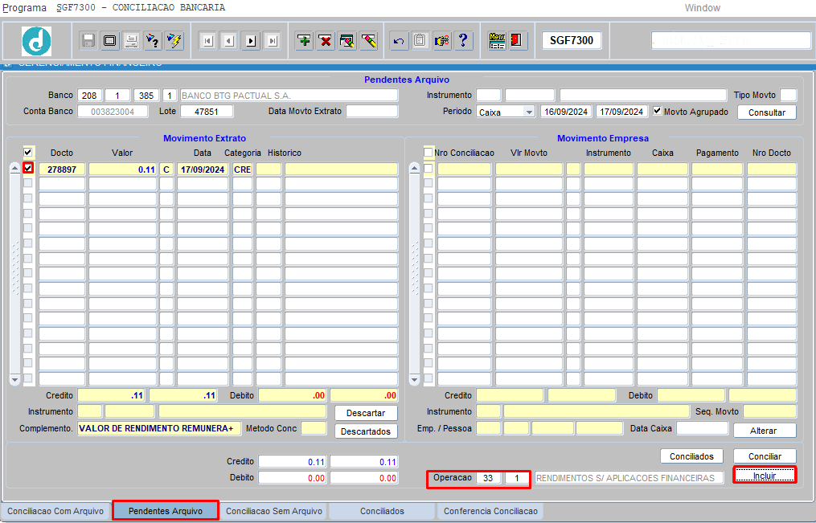Select the Docto cell 278897
Image resolution: width=816 pixels, height=523 pixels.
tap(62, 170)
